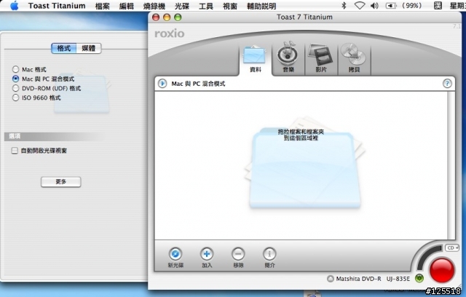
Task: Select the 格式 segment in the drawer
Action: click(63, 48)
